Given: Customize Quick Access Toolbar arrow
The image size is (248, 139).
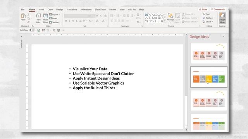Looking at the screenshot, I should click(63, 30).
